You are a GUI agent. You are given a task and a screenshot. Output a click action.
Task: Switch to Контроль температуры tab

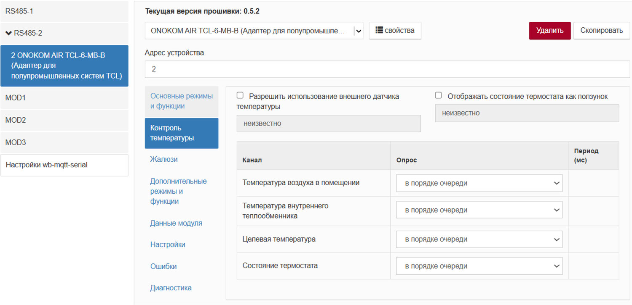(182, 133)
